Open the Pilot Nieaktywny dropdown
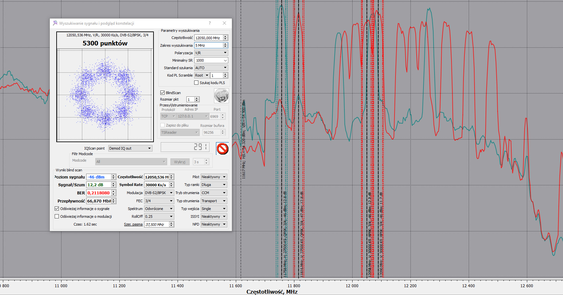 pyautogui.click(x=214, y=177)
